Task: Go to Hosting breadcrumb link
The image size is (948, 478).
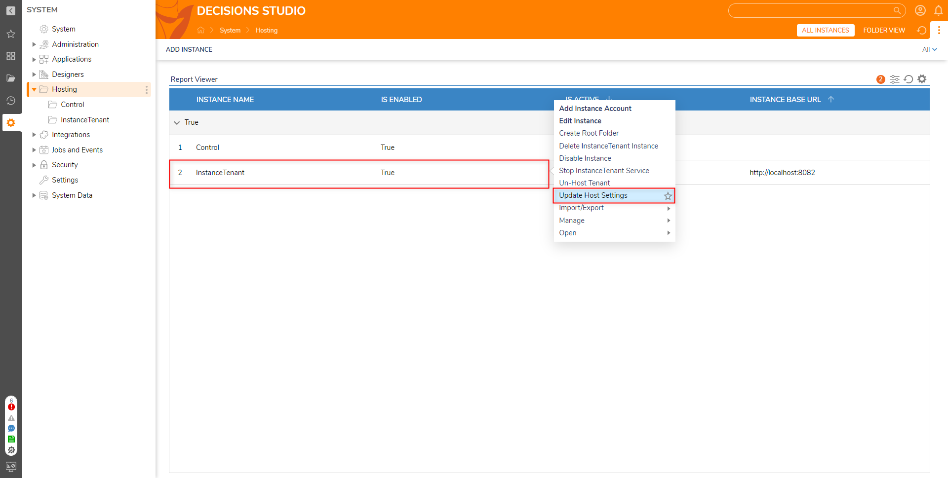Action: [267, 30]
